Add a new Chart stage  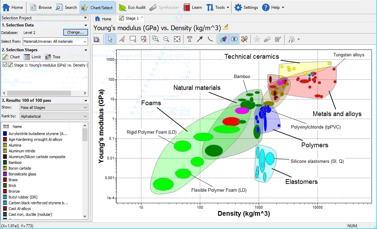point(11,57)
